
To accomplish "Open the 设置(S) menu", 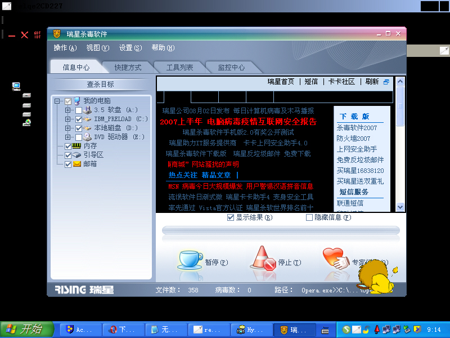I will pyautogui.click(x=130, y=48).
